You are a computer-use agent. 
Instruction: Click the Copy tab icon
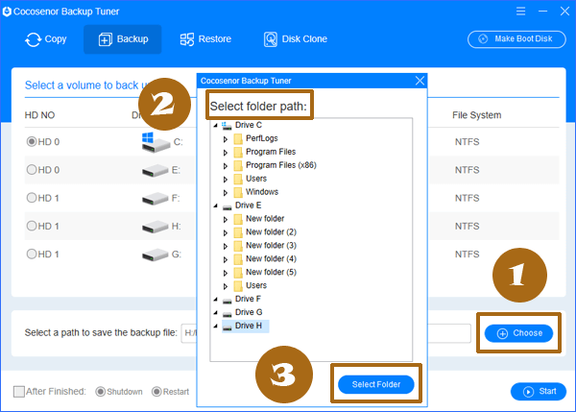pos(33,39)
